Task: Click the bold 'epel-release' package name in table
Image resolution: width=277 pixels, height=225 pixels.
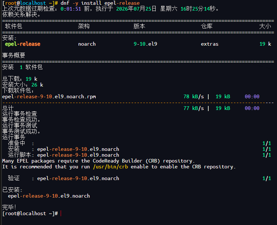Action: 23,44
